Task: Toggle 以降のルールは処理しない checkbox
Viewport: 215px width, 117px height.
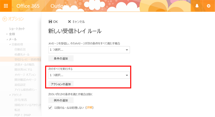Action: coord(50,108)
